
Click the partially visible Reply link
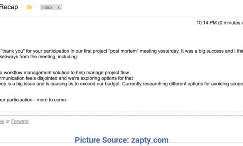coord(2,121)
